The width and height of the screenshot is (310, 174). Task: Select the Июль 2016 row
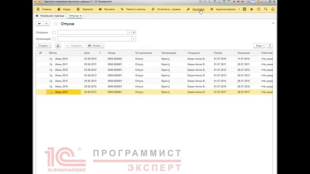pyautogui.click(x=154, y=87)
